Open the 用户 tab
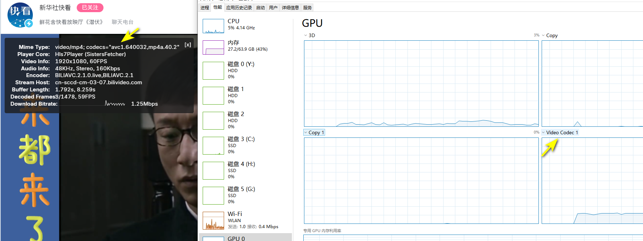The image size is (643, 241). tap(273, 7)
